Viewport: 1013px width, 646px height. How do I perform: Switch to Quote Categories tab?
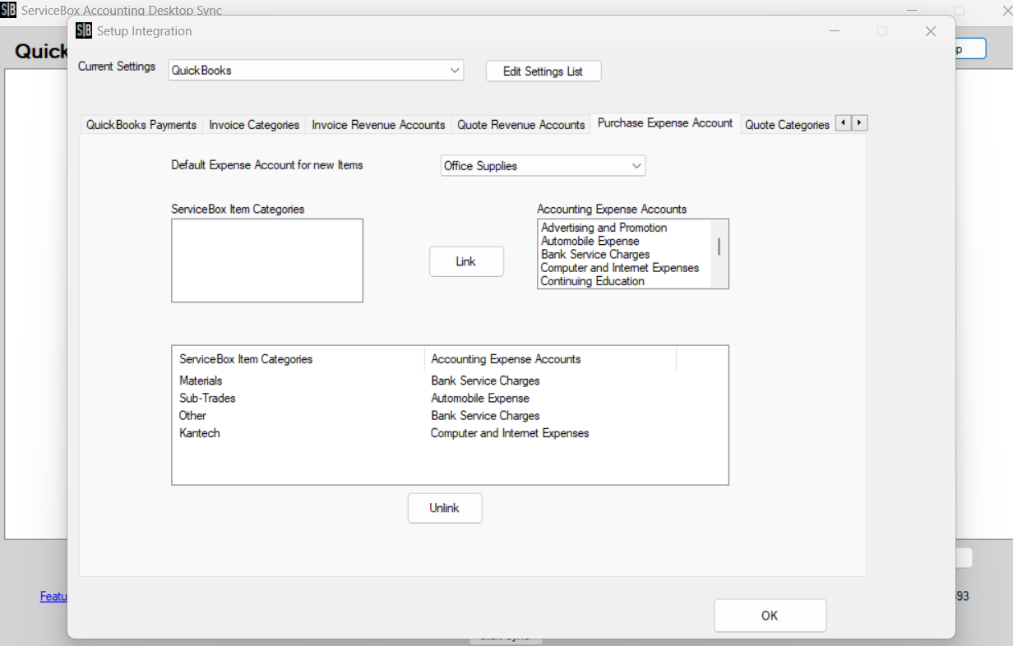click(x=787, y=125)
